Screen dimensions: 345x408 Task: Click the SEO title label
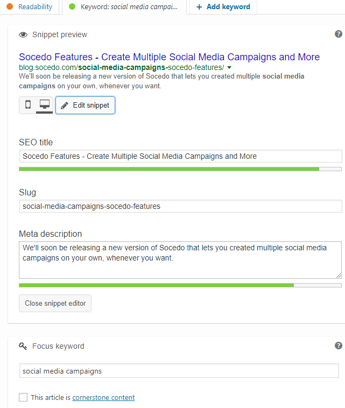(36, 142)
